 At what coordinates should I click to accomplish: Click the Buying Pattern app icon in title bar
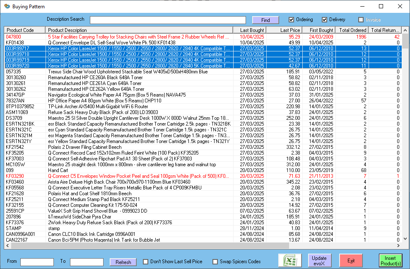point(7,6)
